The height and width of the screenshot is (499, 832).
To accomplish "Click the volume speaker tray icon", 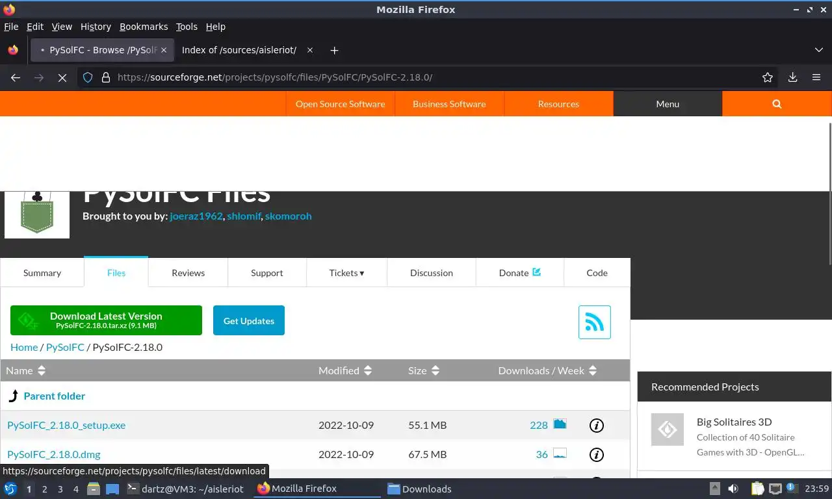I will click(733, 489).
